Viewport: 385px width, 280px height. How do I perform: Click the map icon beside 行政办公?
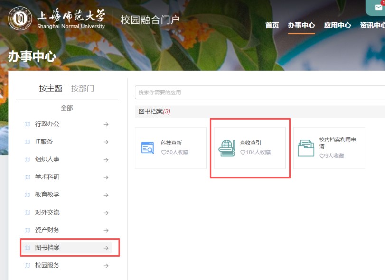[x=28, y=124]
